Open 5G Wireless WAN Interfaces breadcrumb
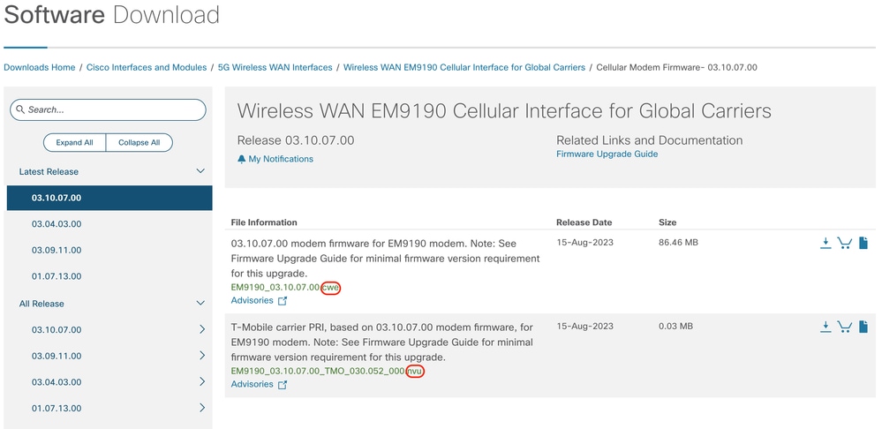This screenshot has height=429, width=882. (275, 67)
